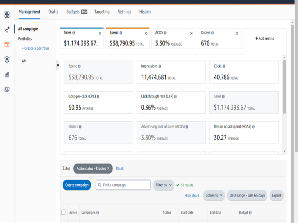Open the orange campaign manager sidebar icon
Viewport: 298px width, 223px height.
(7, 45)
